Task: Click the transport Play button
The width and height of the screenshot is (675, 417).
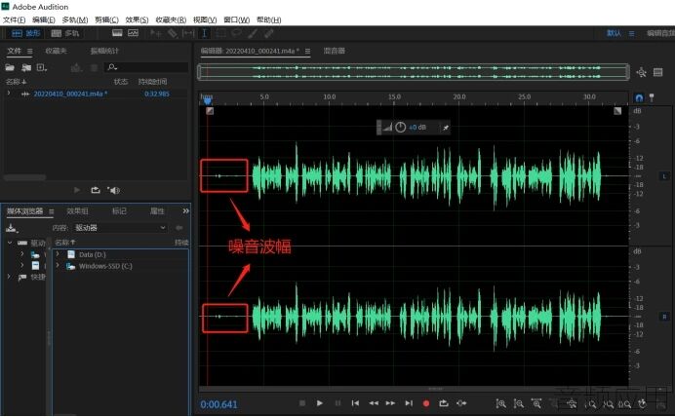Action: [319, 403]
